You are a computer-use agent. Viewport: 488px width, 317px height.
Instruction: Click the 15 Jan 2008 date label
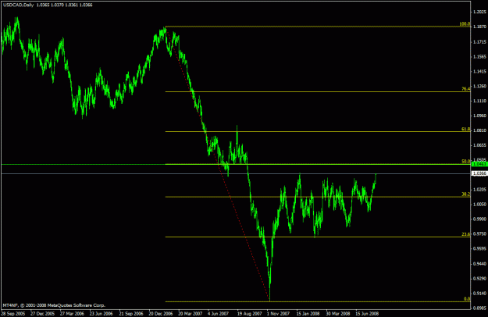[308, 314]
